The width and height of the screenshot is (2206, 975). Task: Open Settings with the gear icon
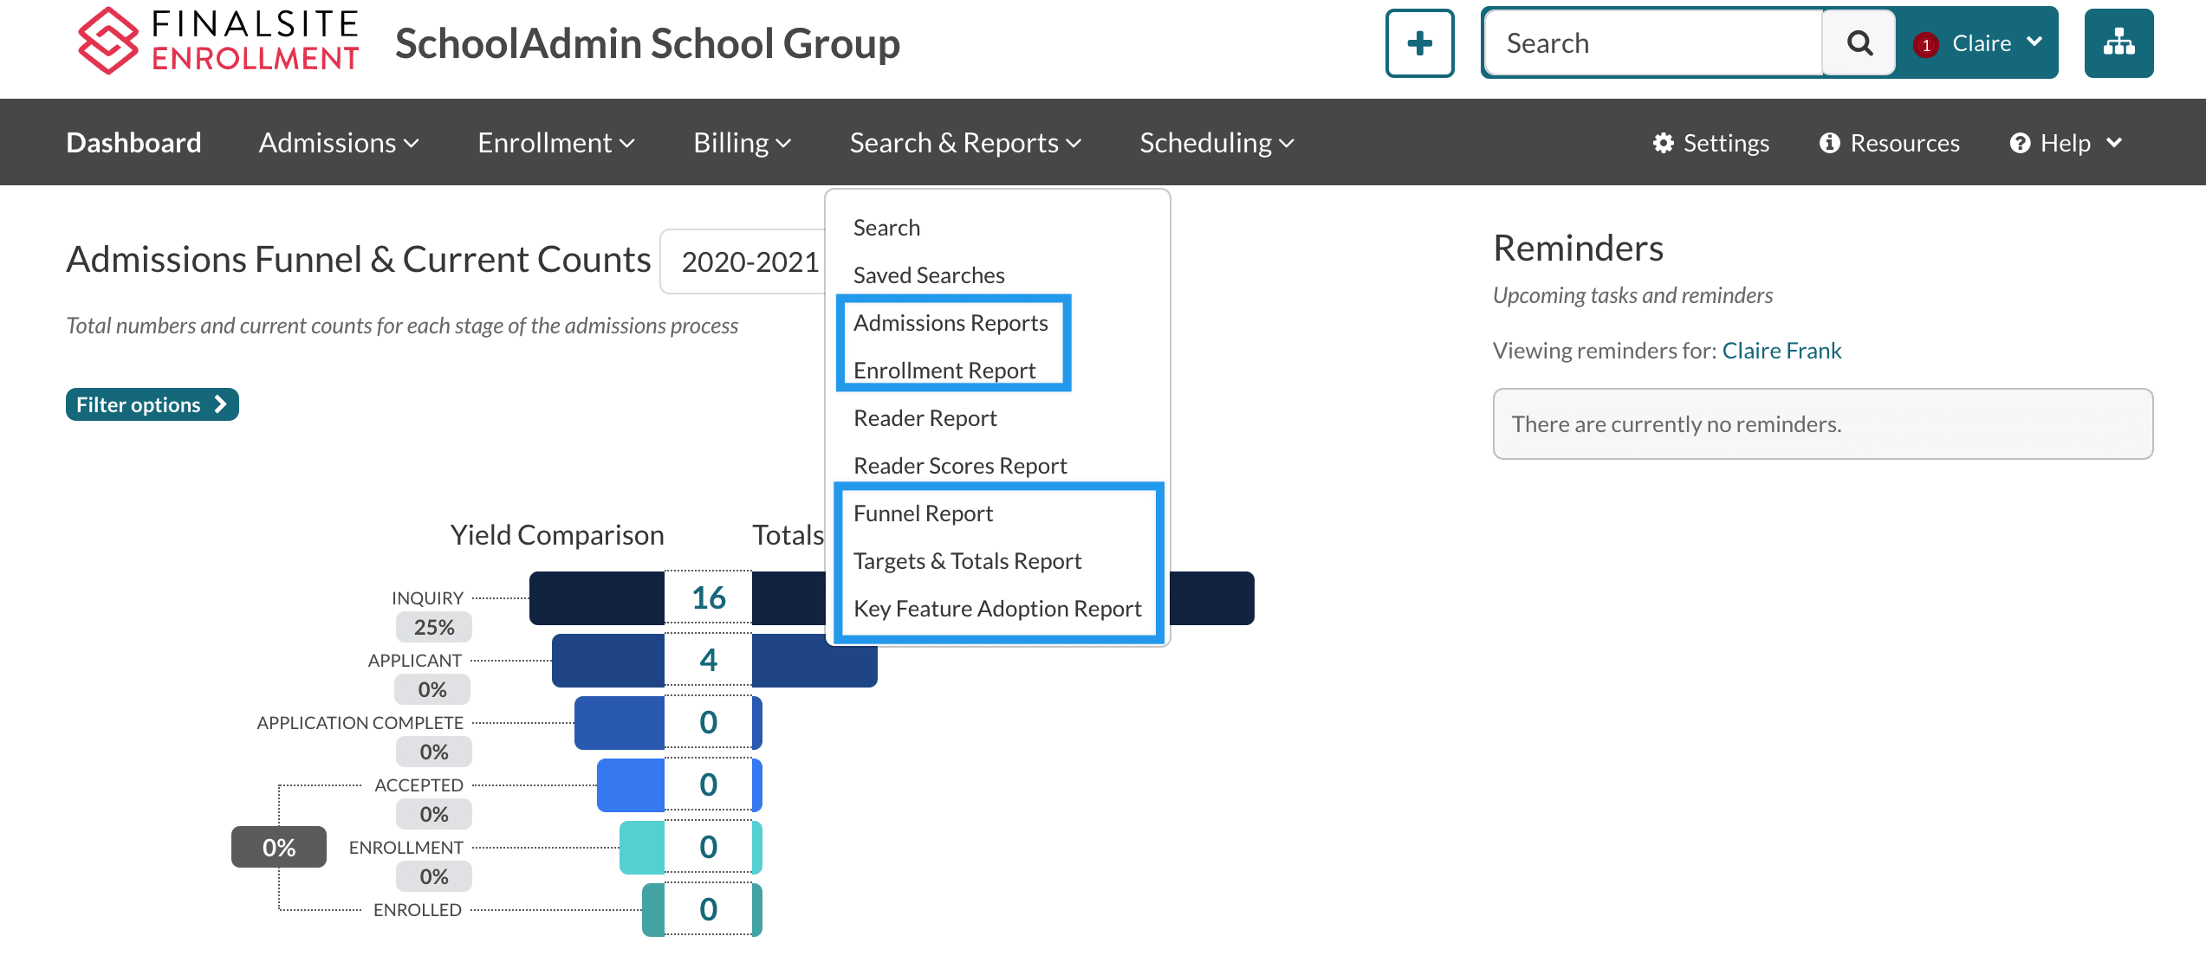tap(1663, 143)
